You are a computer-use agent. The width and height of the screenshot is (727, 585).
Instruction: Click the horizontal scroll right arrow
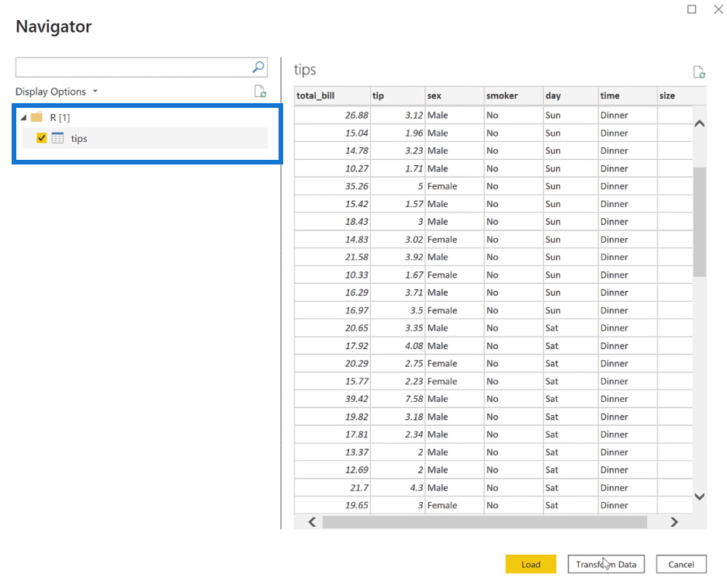[674, 522]
